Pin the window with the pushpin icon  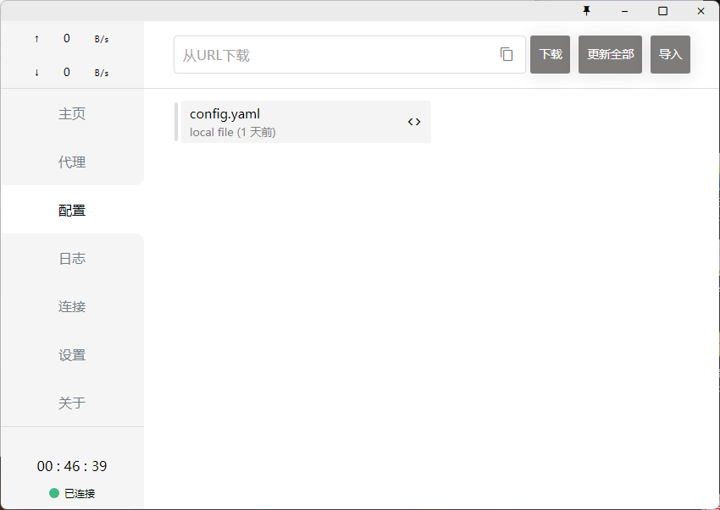[x=586, y=11]
